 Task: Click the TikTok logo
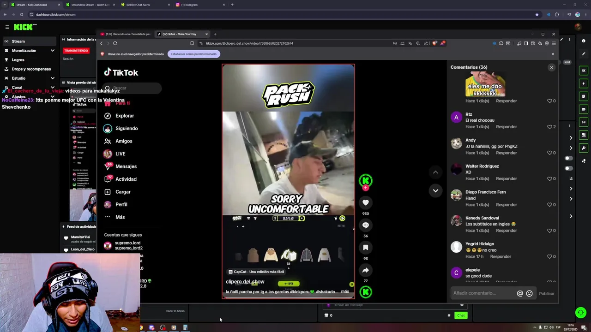(x=121, y=72)
